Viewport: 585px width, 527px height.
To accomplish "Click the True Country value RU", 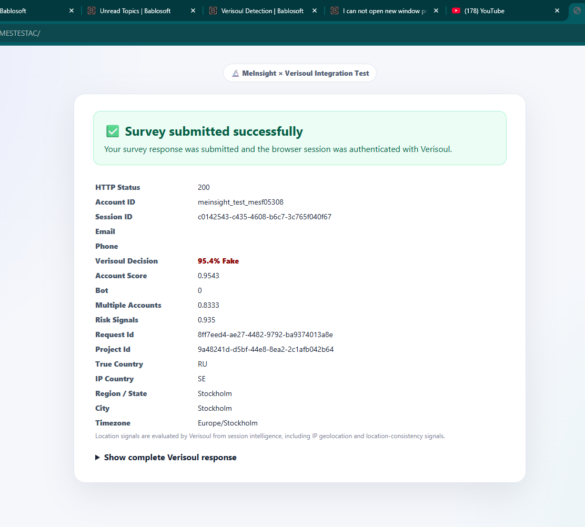I will click(x=203, y=364).
